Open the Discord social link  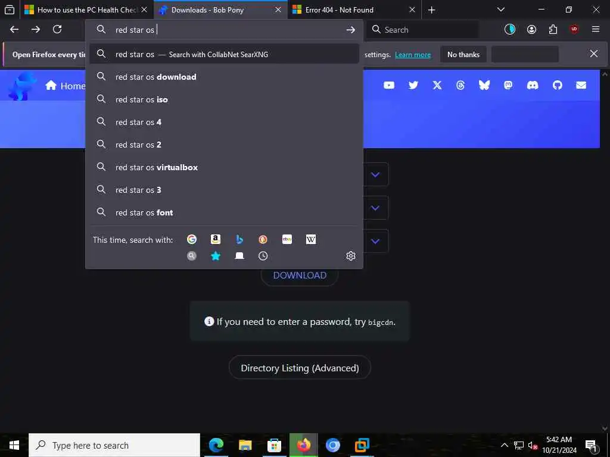tap(533, 85)
